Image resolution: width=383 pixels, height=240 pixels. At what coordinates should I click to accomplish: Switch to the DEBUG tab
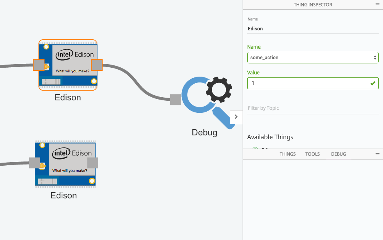[x=339, y=154]
